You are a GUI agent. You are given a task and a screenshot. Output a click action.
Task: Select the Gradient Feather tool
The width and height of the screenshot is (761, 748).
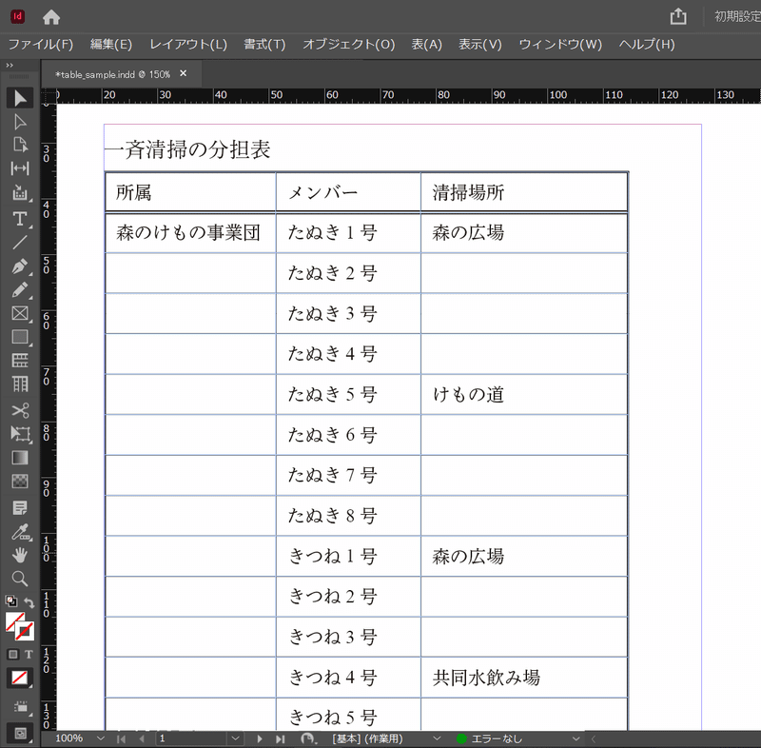20,481
